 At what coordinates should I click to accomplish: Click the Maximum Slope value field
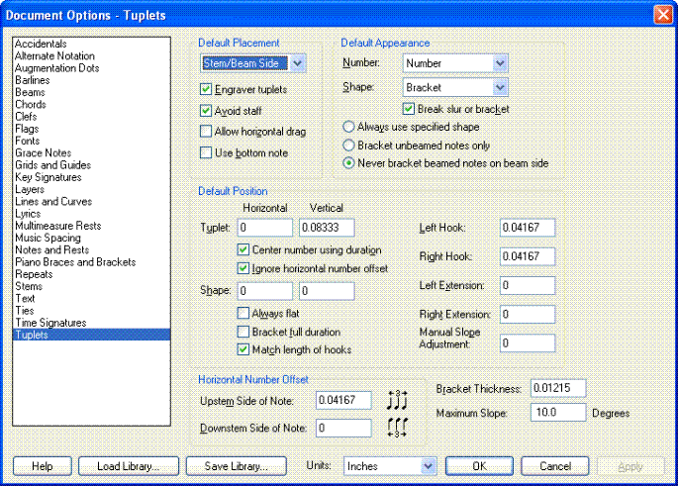[558, 411]
